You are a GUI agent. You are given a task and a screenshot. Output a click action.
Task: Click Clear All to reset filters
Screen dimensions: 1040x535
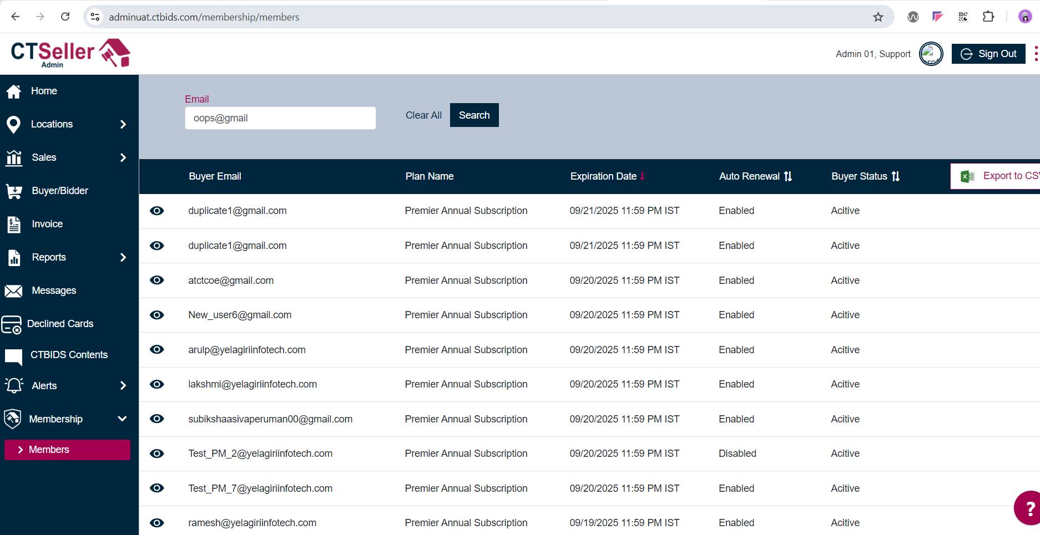coord(423,115)
